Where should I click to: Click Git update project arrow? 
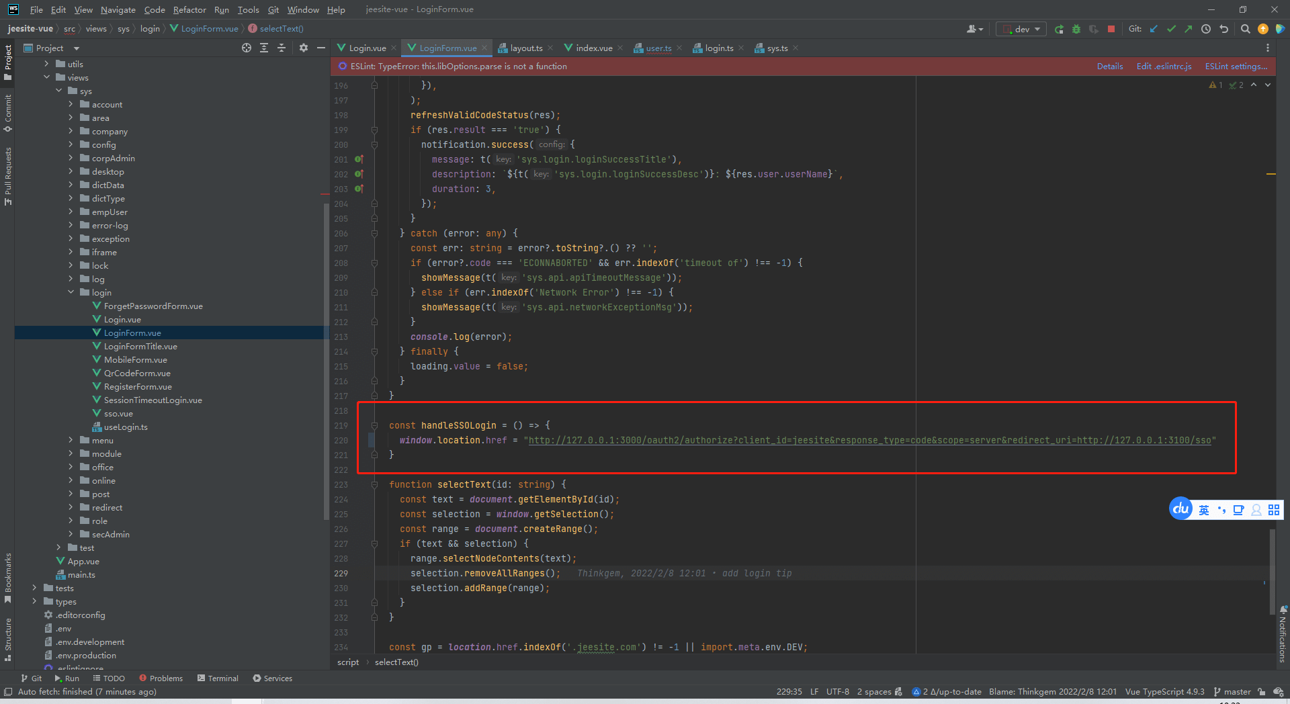[1154, 29]
